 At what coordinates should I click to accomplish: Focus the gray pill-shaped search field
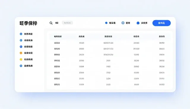click(67, 23)
